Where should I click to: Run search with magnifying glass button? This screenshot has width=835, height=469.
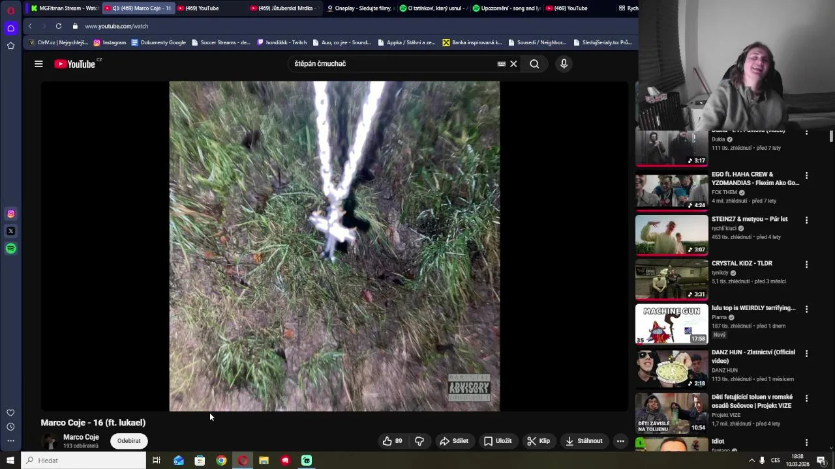(x=534, y=64)
